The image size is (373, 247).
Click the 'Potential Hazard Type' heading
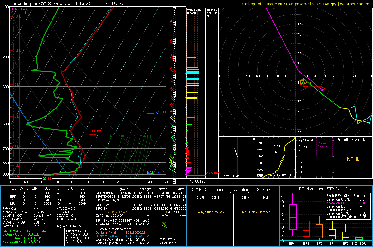(x=353, y=140)
